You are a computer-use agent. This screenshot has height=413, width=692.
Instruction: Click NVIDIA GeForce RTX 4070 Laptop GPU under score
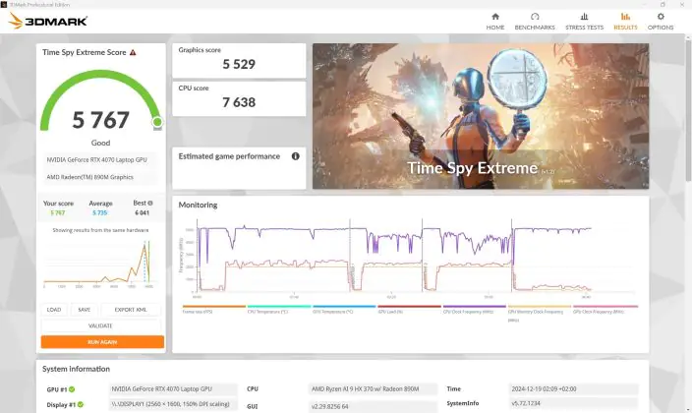(96, 160)
